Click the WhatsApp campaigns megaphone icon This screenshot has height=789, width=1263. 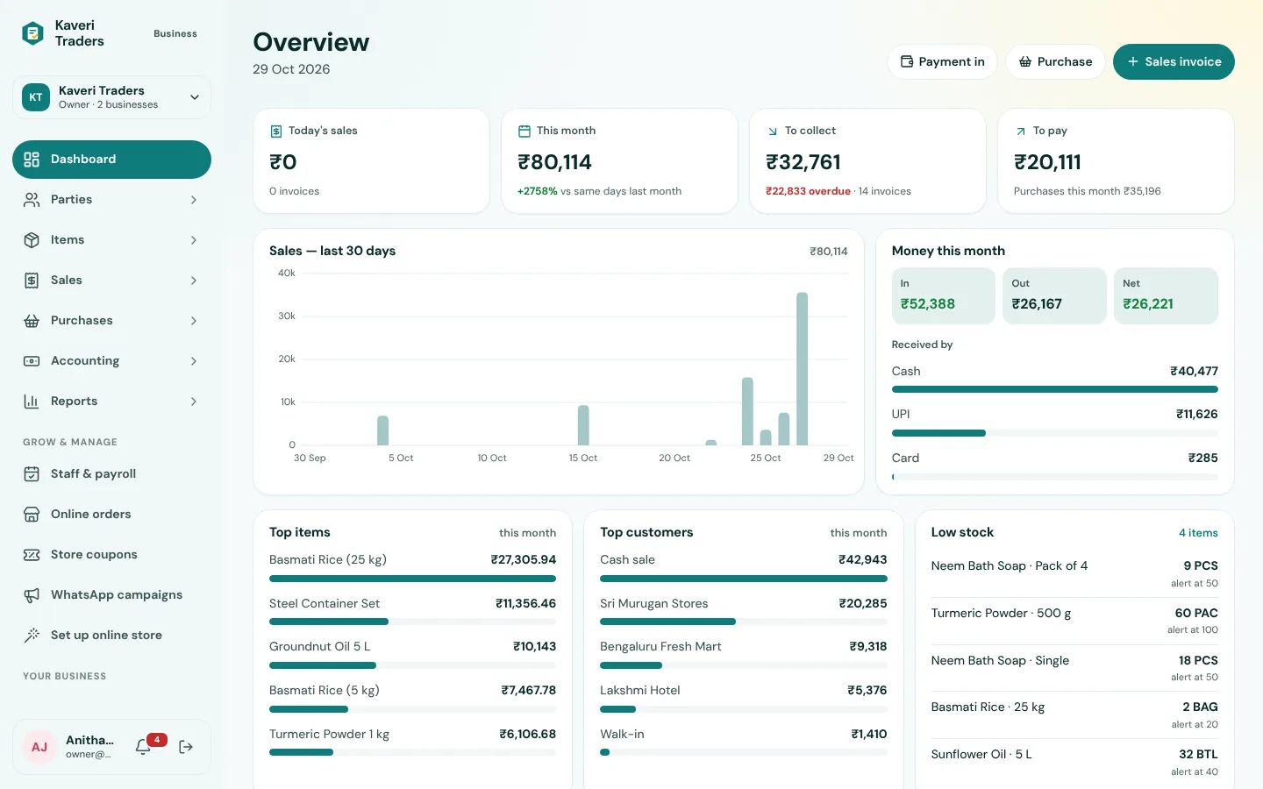[x=32, y=595]
